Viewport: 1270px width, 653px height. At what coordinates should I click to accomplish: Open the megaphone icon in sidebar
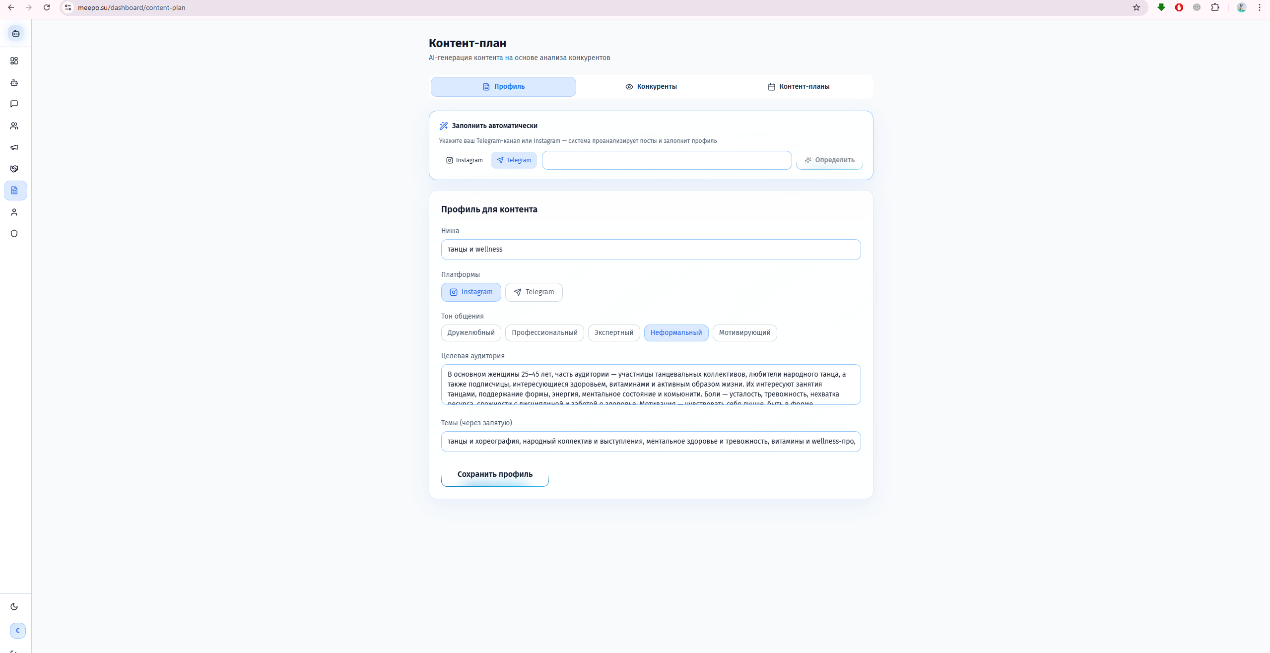pos(14,147)
